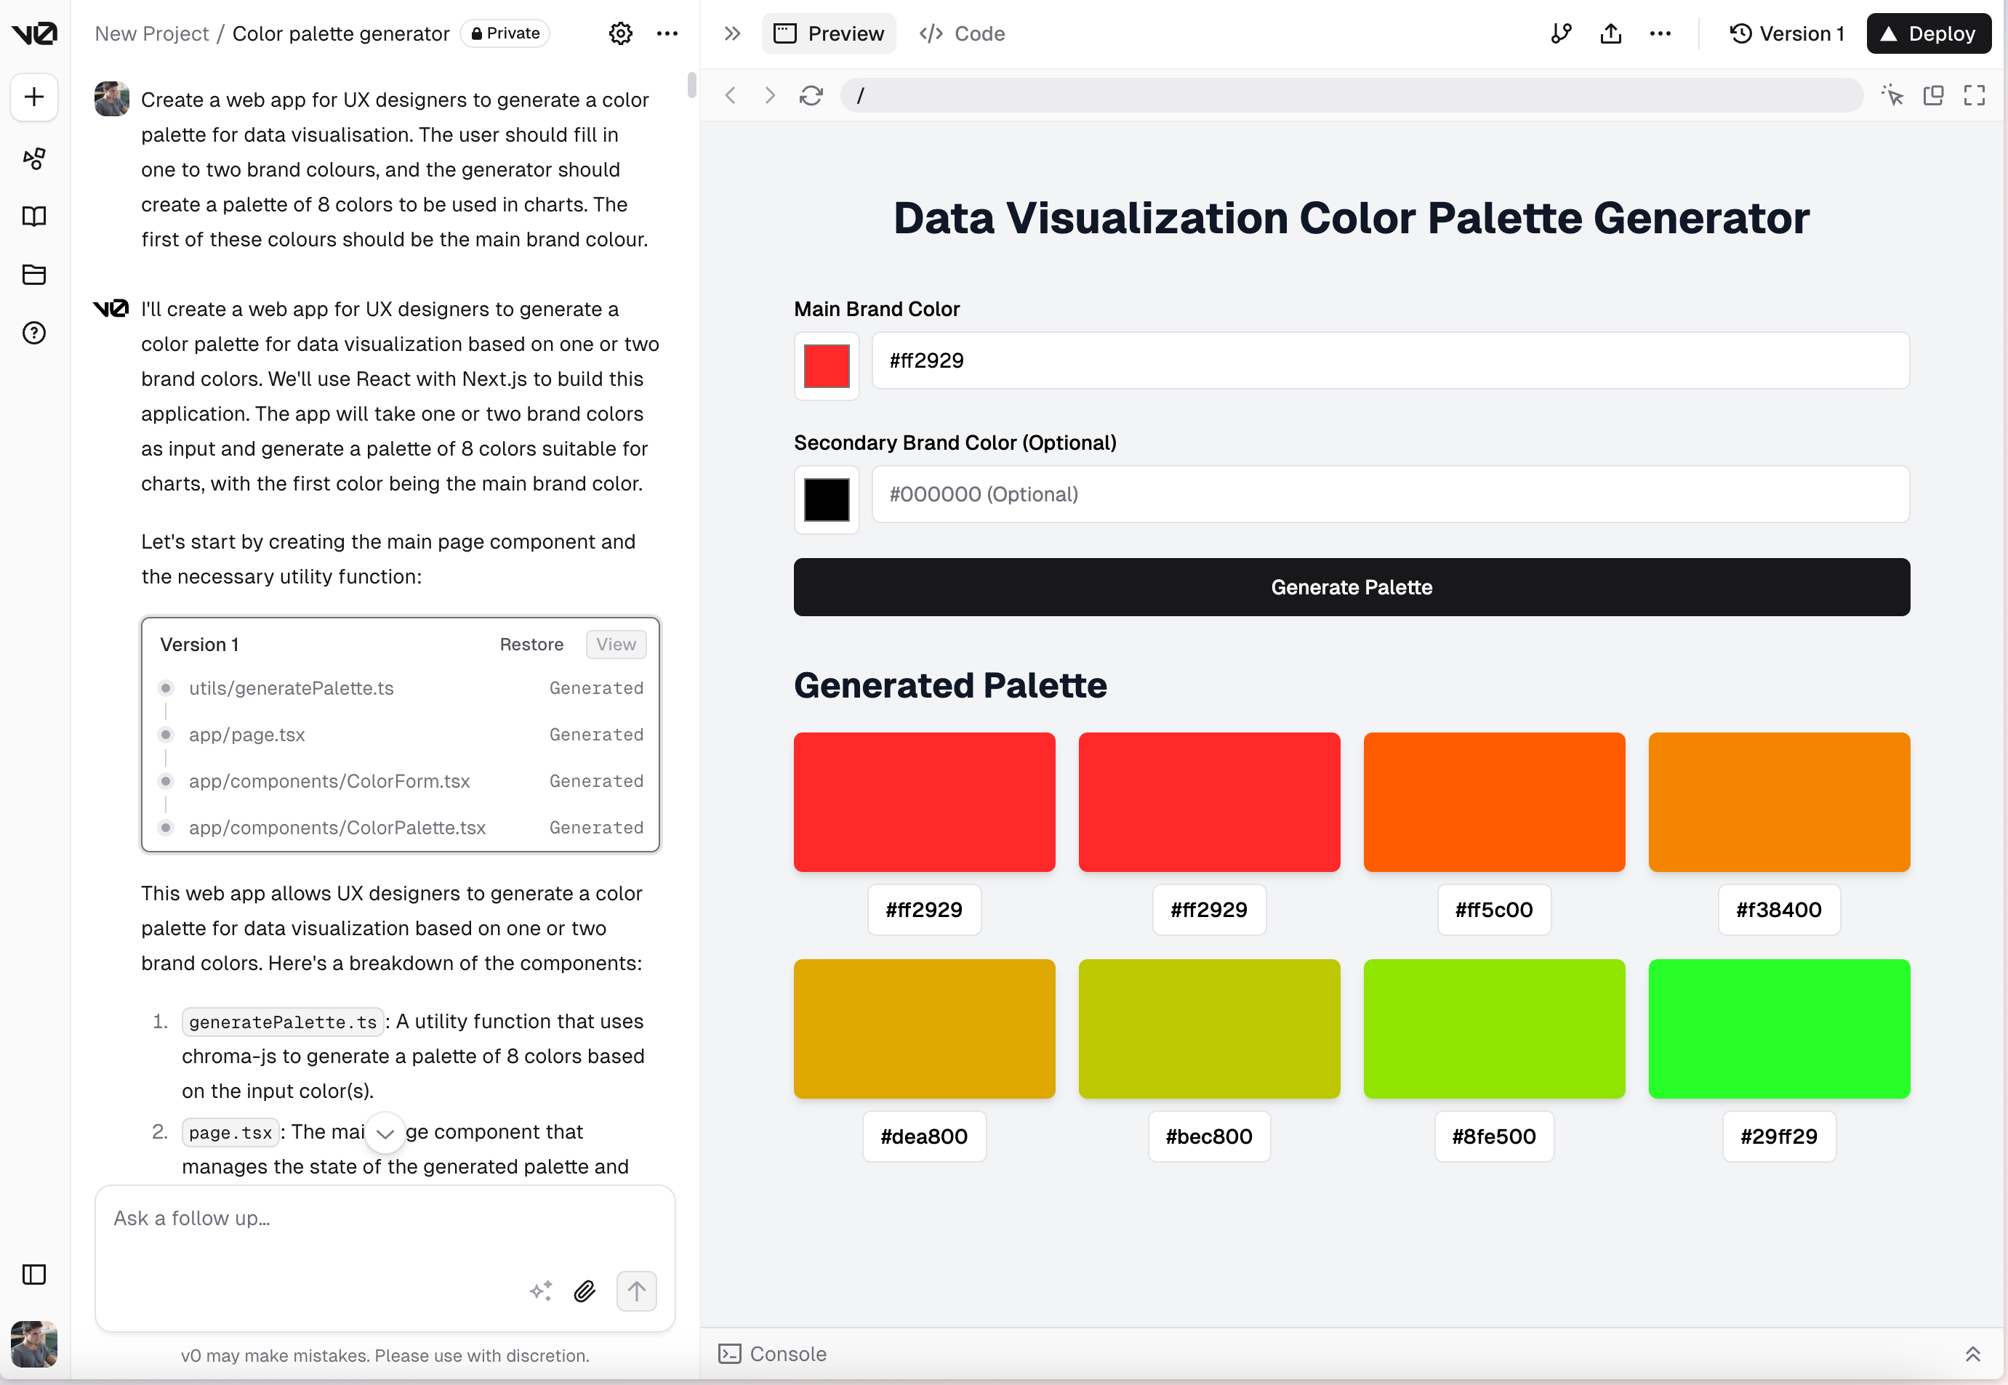Image resolution: width=2008 pixels, height=1385 pixels.
Task: Go back in preview browser
Action: [730, 95]
